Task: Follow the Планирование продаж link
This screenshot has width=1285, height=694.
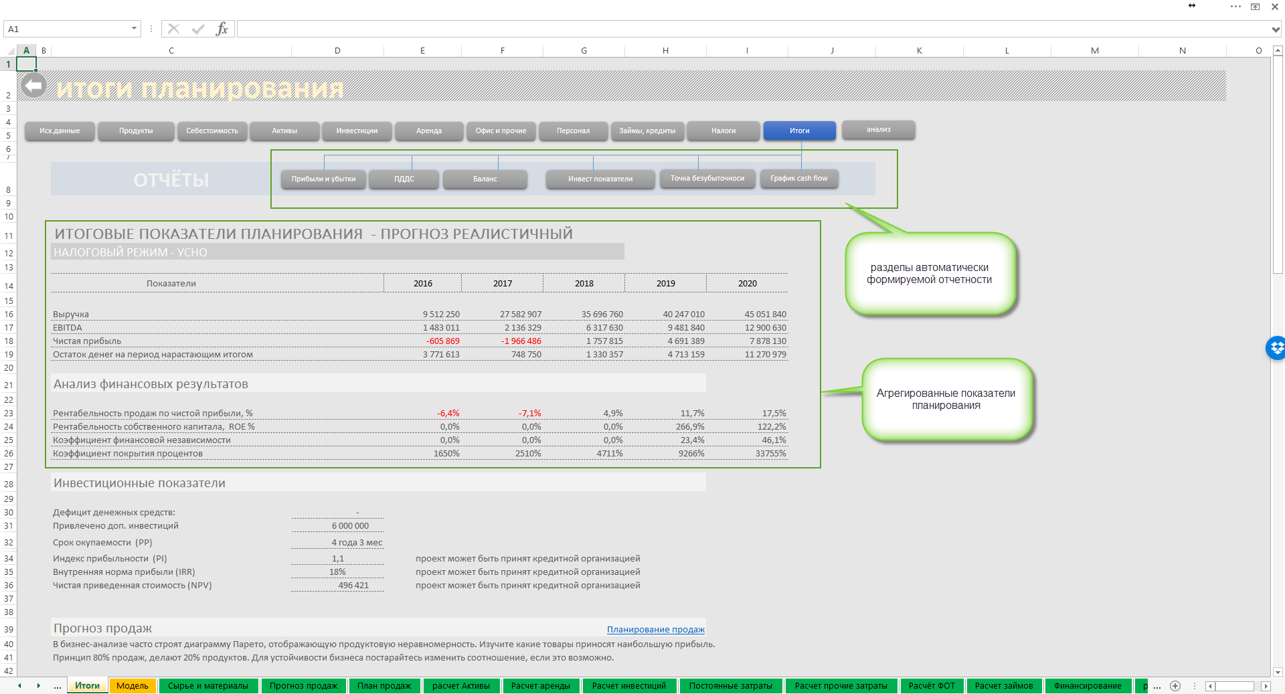Action: click(655, 630)
